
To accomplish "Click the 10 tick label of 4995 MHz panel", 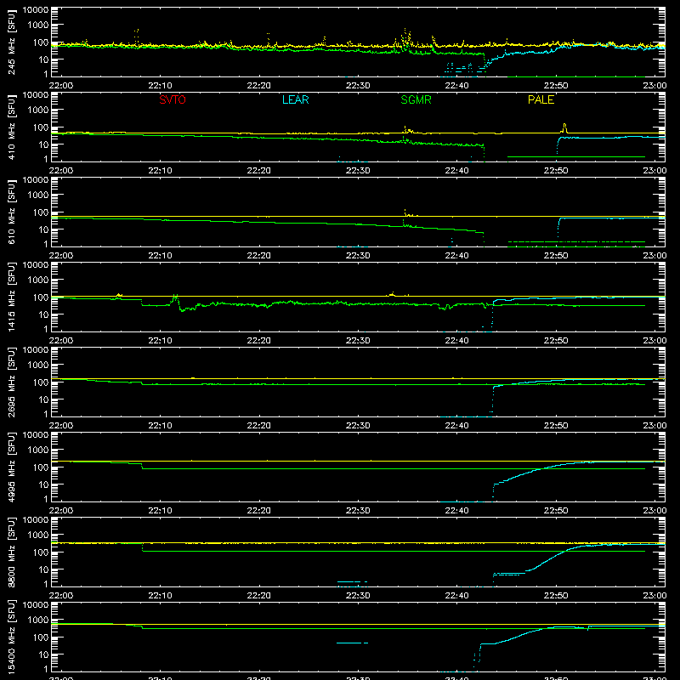I will [44, 484].
